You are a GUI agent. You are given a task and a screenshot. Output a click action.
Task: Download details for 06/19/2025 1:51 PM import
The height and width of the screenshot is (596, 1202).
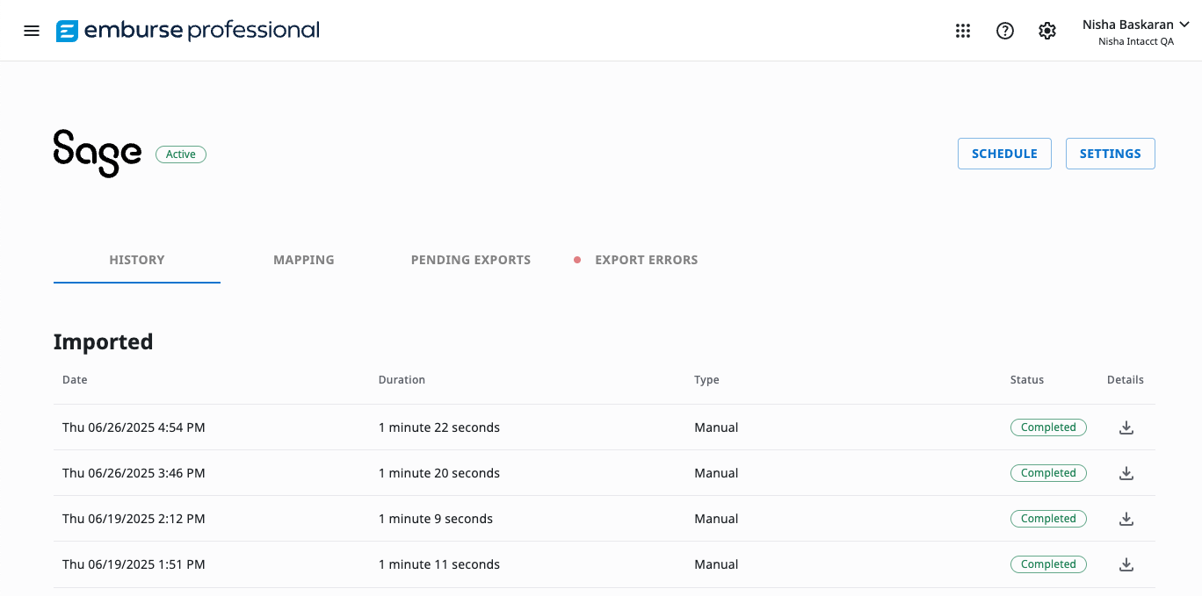pos(1126,564)
